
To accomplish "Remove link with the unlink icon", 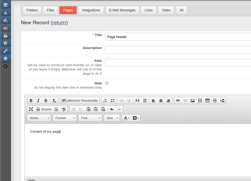I will 185,101.
